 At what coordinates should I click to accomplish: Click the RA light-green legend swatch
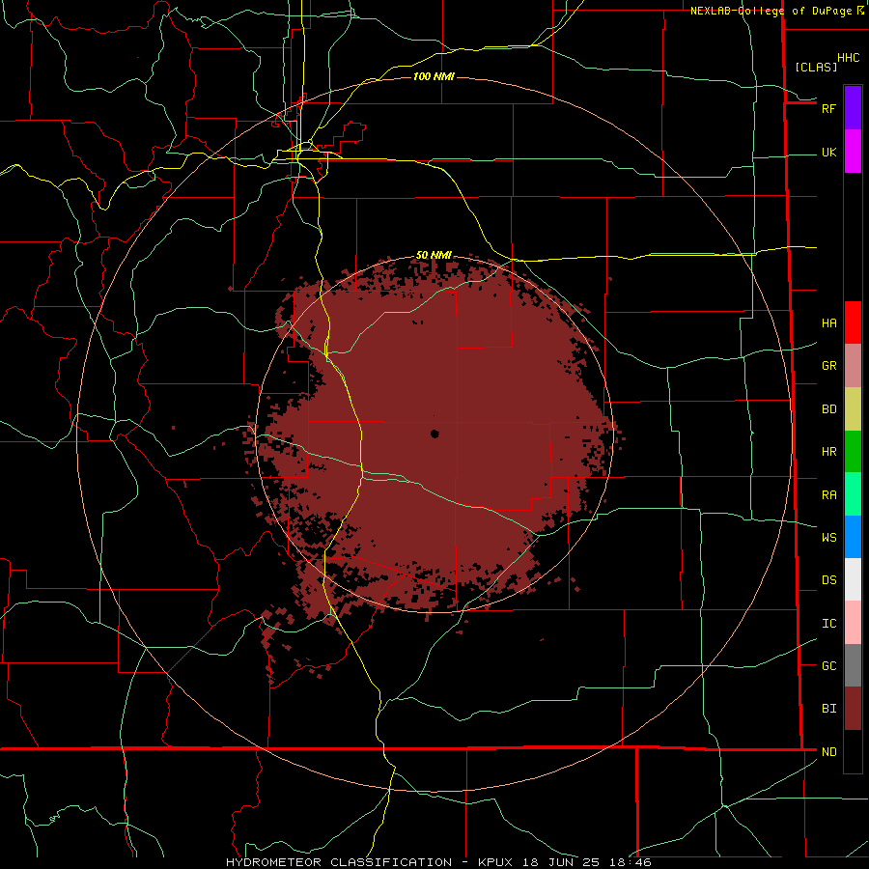(853, 494)
